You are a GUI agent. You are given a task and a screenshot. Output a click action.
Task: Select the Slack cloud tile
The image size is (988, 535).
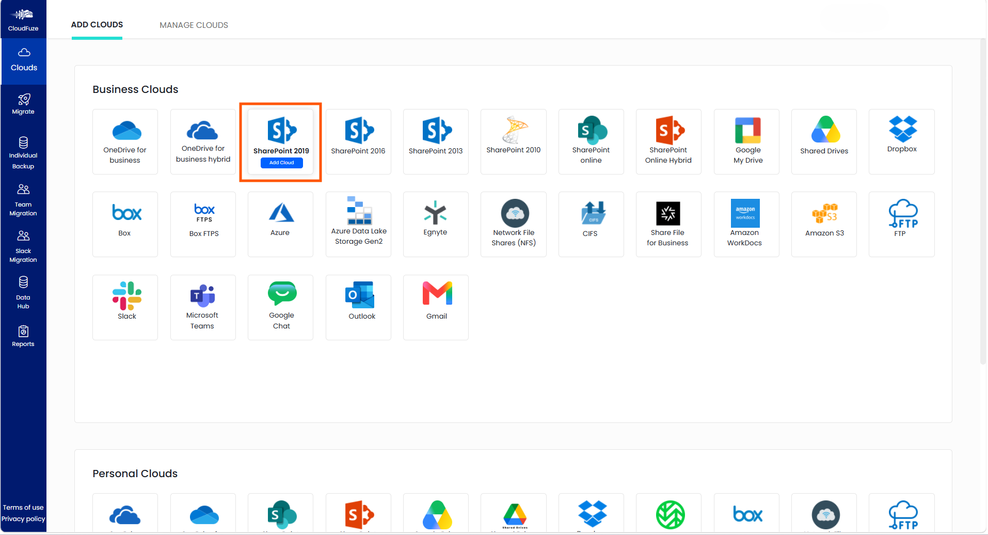point(125,307)
